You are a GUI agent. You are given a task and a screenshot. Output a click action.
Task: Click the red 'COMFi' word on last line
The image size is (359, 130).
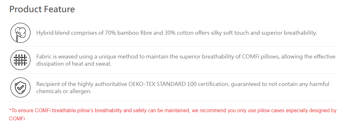point(17,119)
